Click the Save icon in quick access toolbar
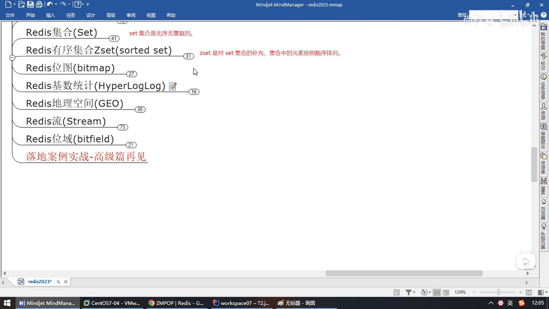The width and height of the screenshot is (549, 309). tap(30, 4)
